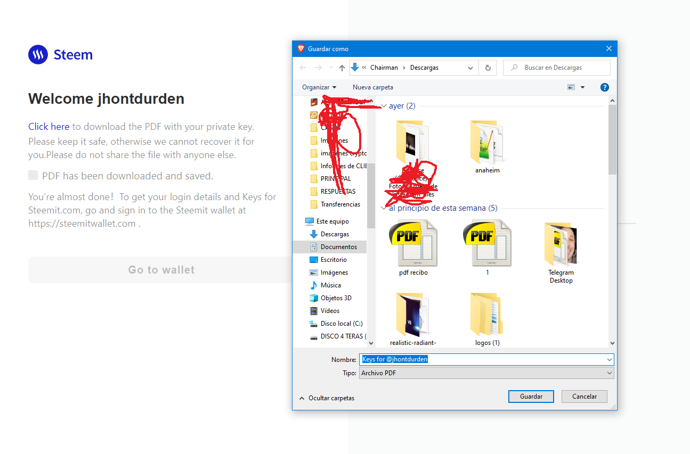Select Imágenes below Escritorio in the sidebar
This screenshot has width=690, height=454.
[329, 273]
